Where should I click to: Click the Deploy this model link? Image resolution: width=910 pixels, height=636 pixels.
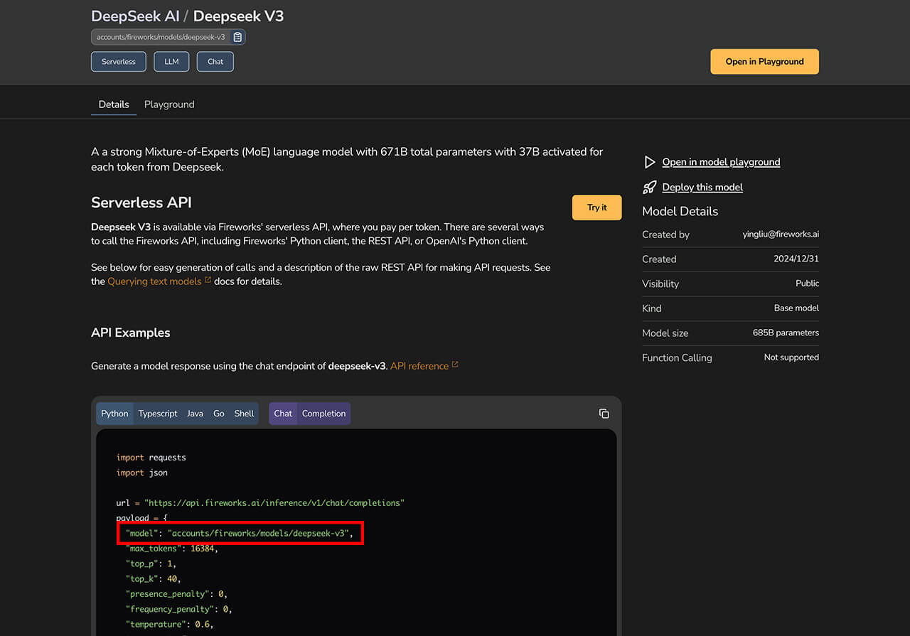[702, 188]
